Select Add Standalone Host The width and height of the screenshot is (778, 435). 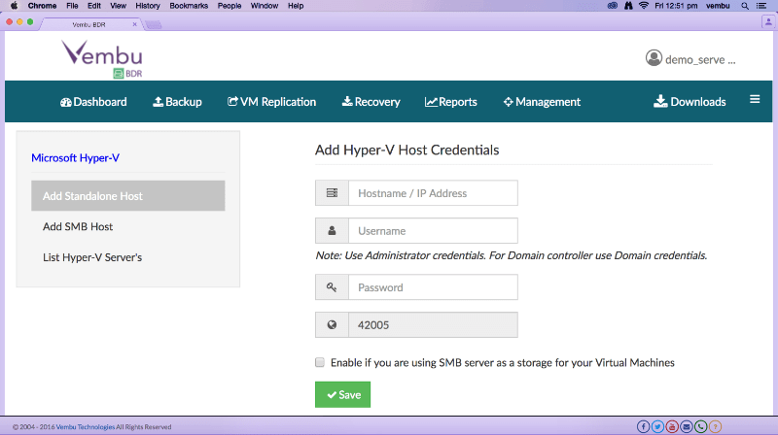click(x=128, y=196)
